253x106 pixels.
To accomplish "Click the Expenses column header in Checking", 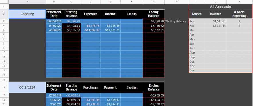I will coord(90,14).
